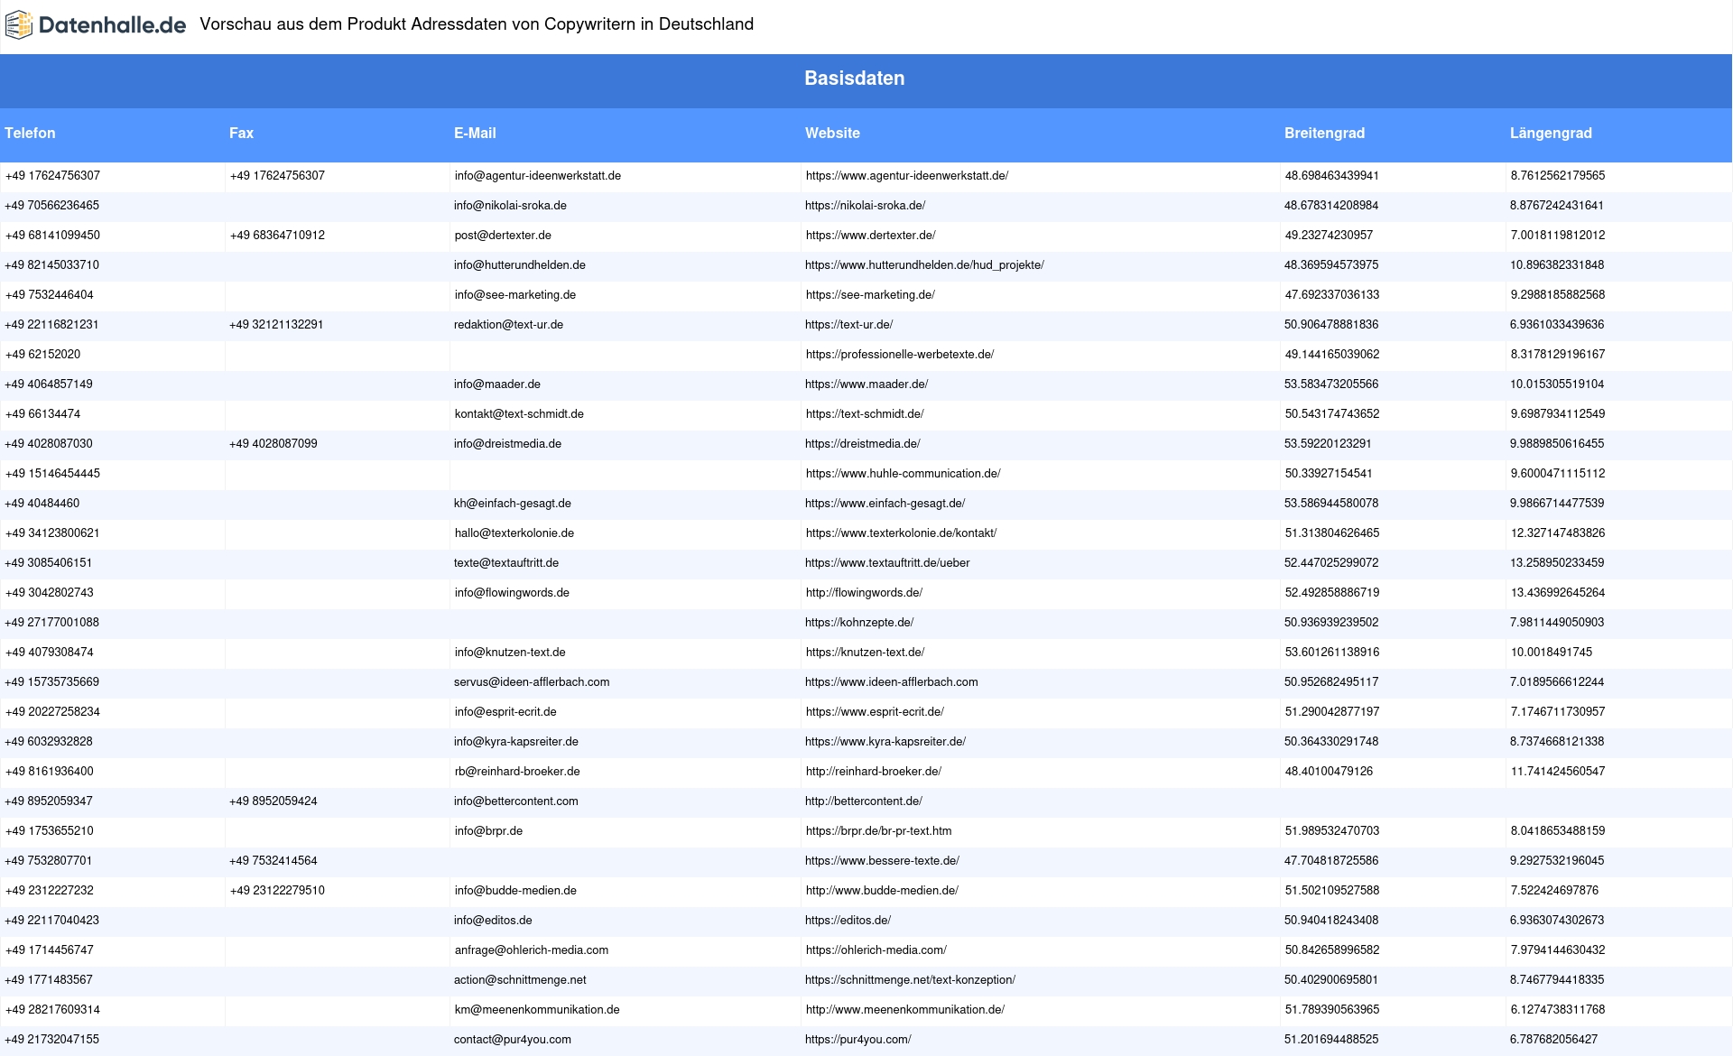This screenshot has width=1733, height=1056.
Task: Open texterkolonie.de/kontakt/ URL
Action: [x=901, y=533]
